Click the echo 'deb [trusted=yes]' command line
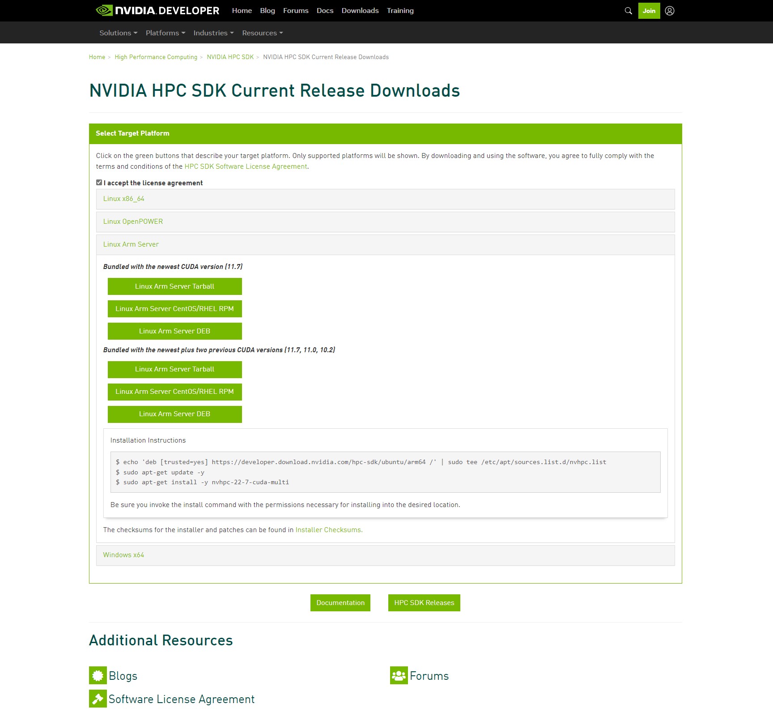 [361, 462]
